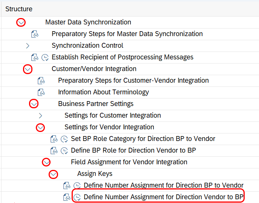Screen dimensions: 259x203
Task: Select the Synchronization Control entry
Action: pyautogui.click(x=87, y=45)
